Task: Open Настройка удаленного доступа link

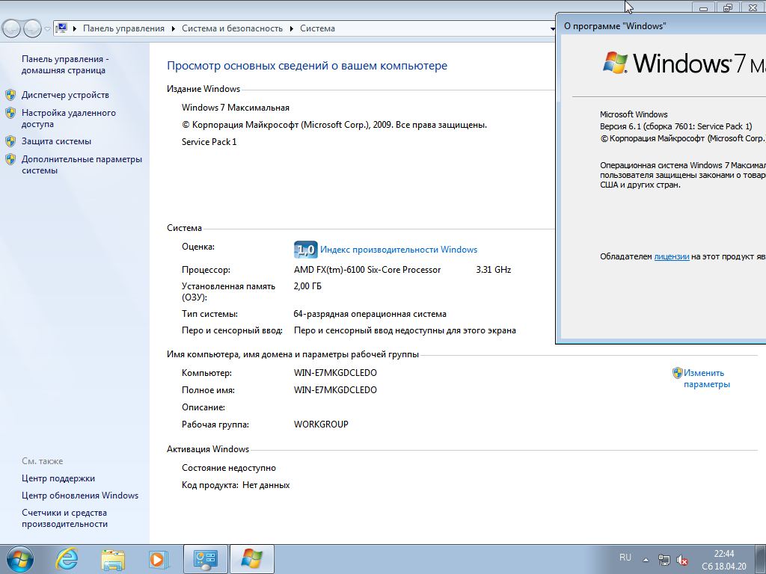Action: click(68, 118)
